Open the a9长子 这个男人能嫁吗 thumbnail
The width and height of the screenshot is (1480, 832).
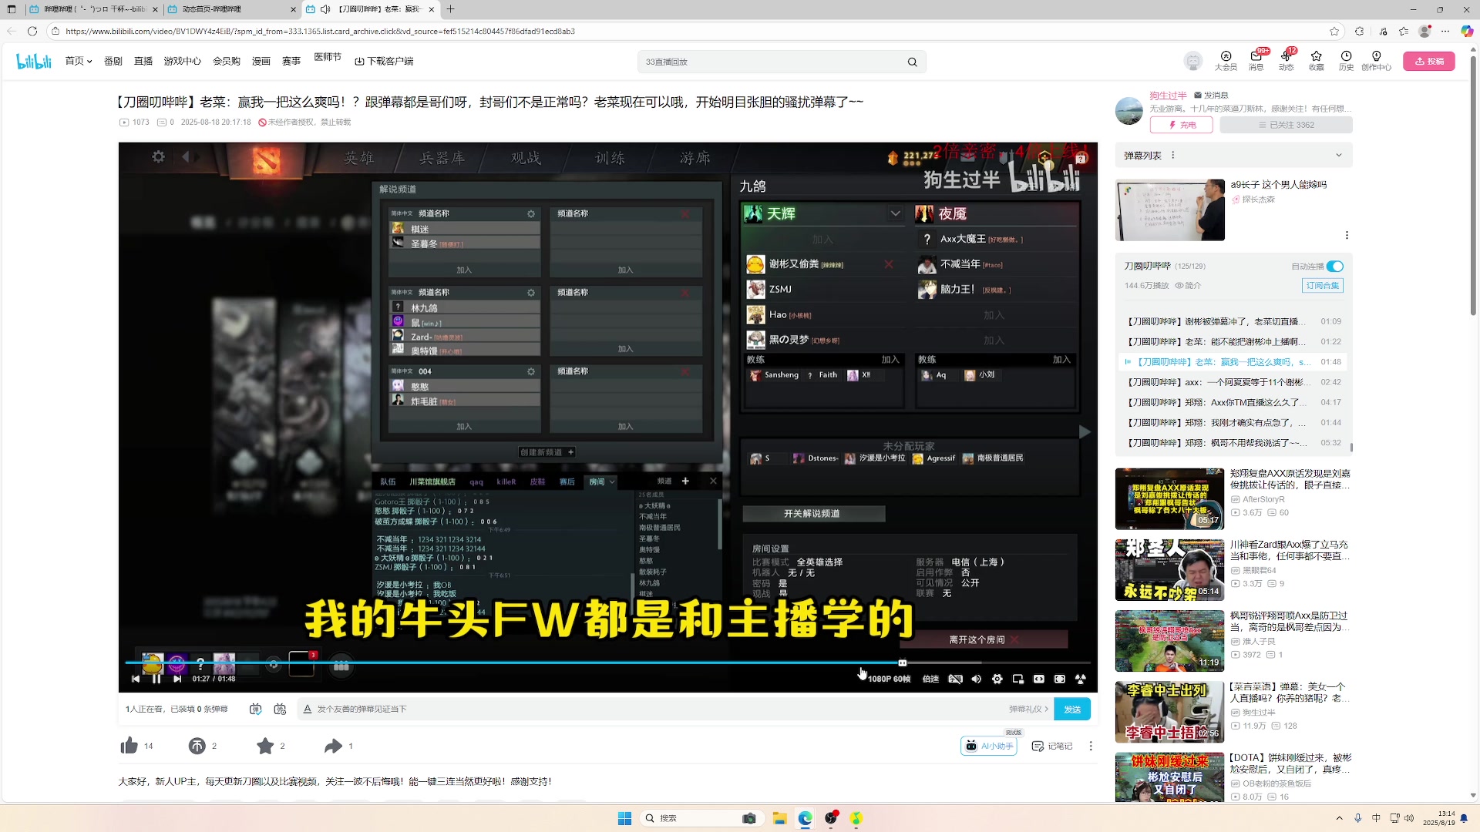click(x=1169, y=210)
